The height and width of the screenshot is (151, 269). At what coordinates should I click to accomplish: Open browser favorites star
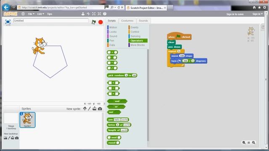click(259, 8)
